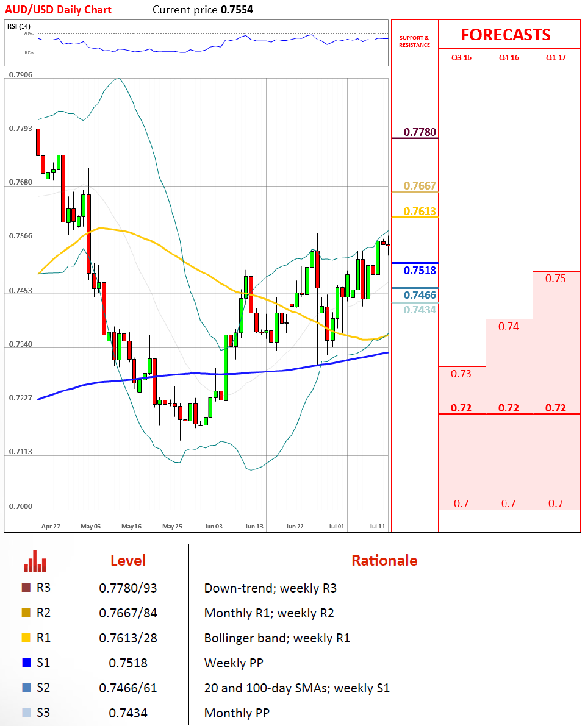Click the 'Weekly PP' rationale
This screenshot has width=585, height=726.
(234, 663)
